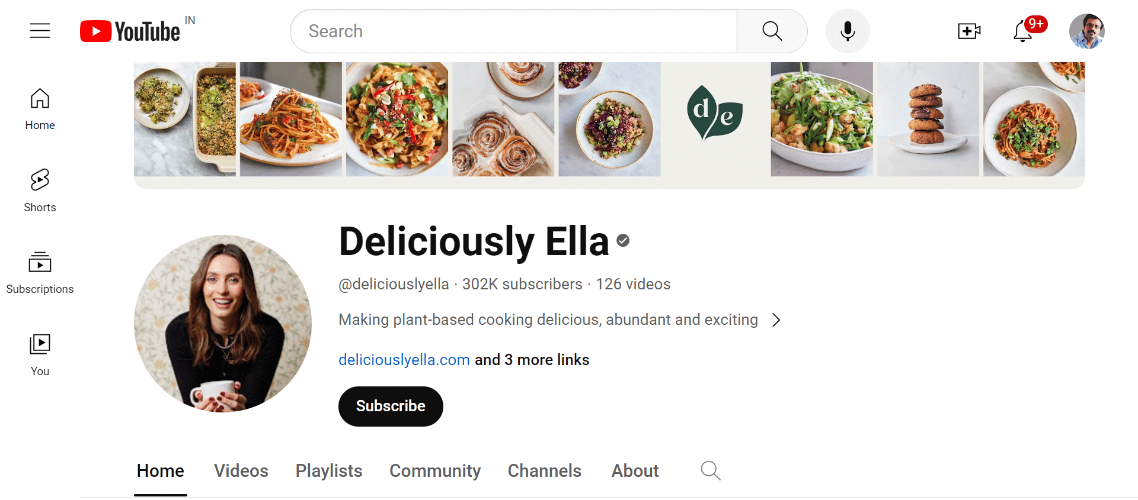Click the search magnifier button

[x=772, y=31]
